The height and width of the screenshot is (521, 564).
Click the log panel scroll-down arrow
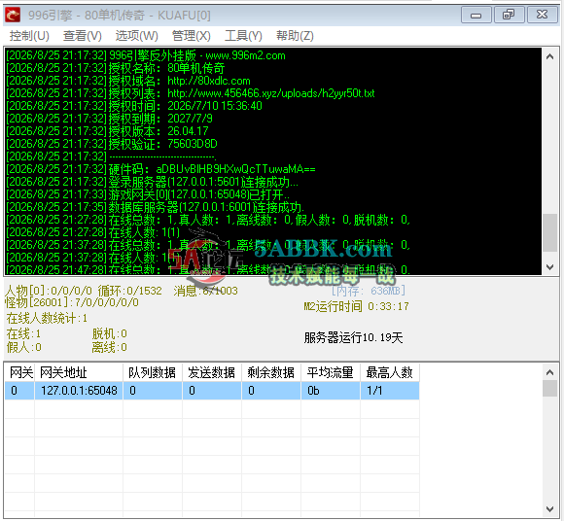pyautogui.click(x=549, y=266)
